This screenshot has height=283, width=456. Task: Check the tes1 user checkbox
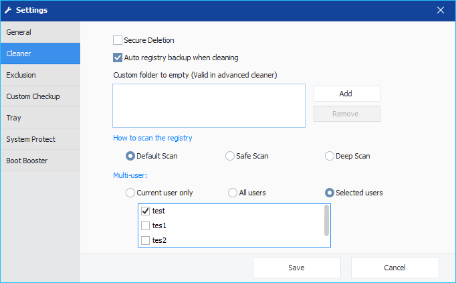tap(145, 225)
